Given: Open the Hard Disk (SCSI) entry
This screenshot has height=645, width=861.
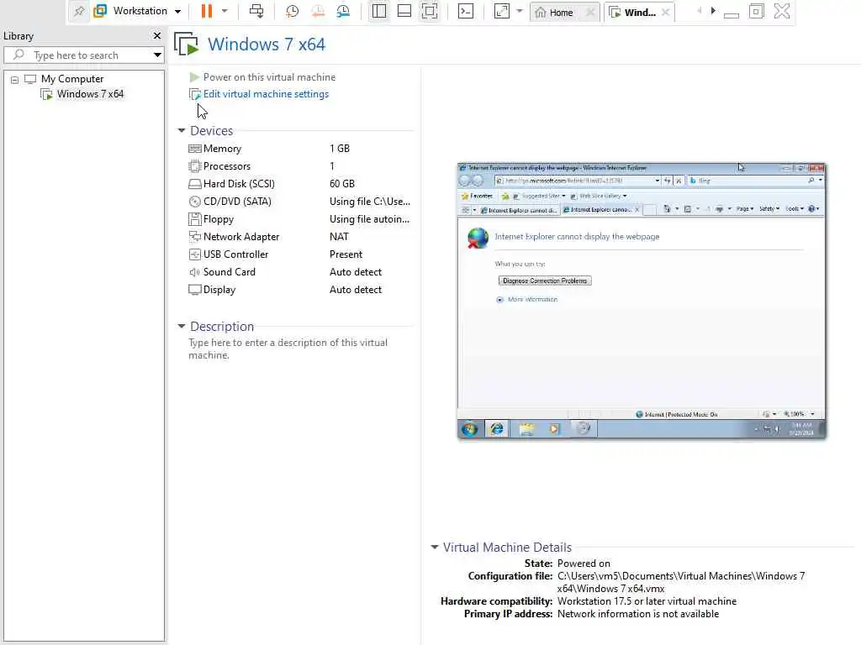Looking at the screenshot, I should point(238,184).
